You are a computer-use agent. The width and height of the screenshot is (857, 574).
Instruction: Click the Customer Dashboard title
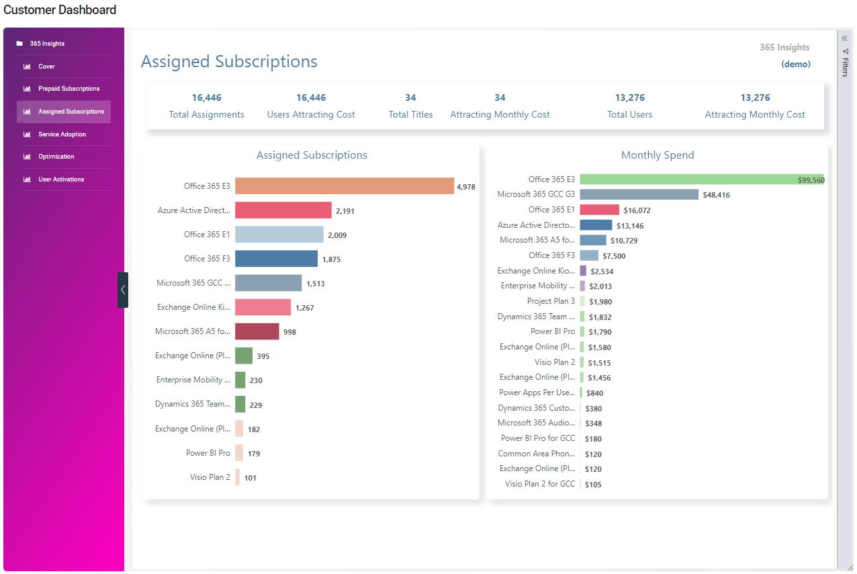(x=60, y=10)
